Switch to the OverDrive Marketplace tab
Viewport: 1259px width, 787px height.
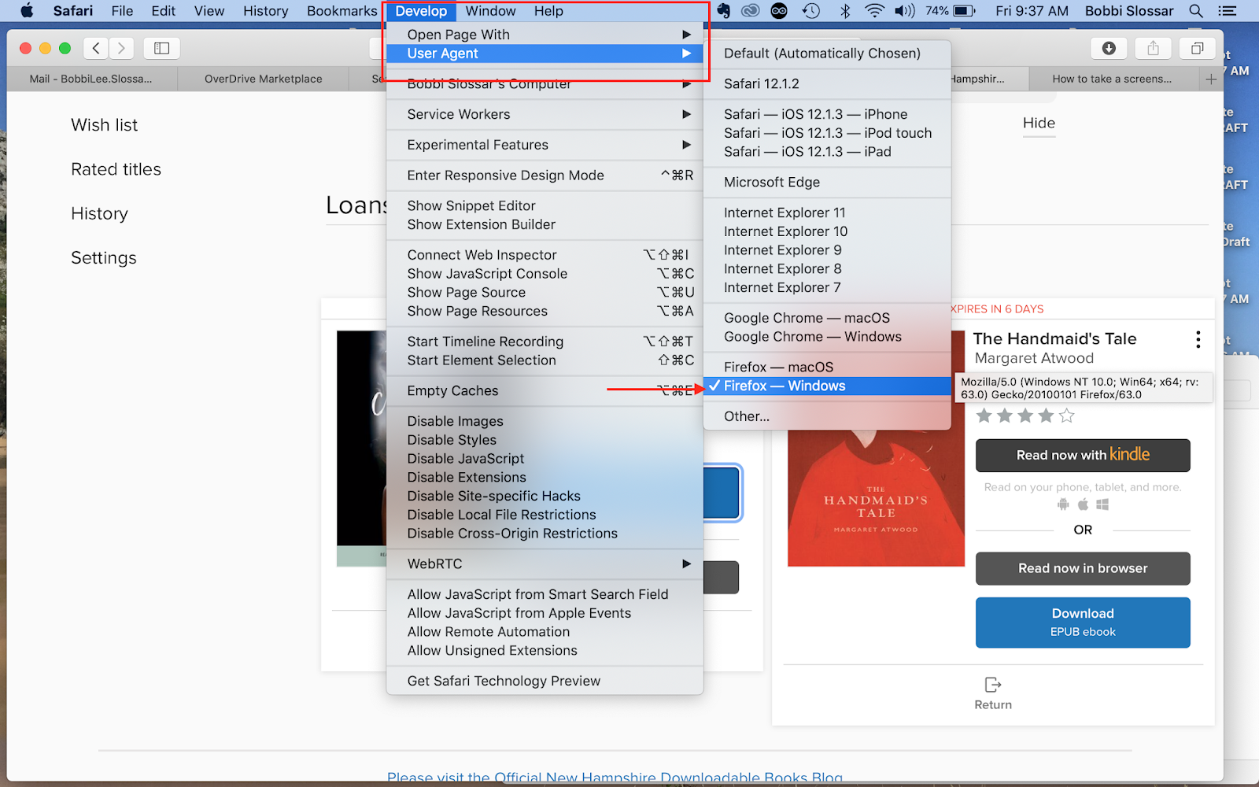(x=264, y=79)
